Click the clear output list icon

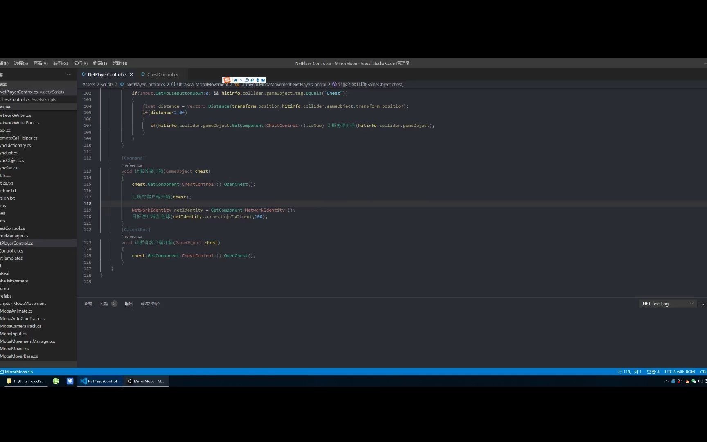[702, 304]
